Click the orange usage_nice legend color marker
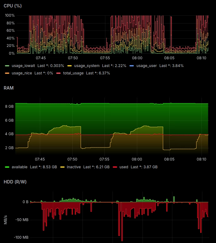216x243 pixels. pyautogui.click(x=7, y=73)
